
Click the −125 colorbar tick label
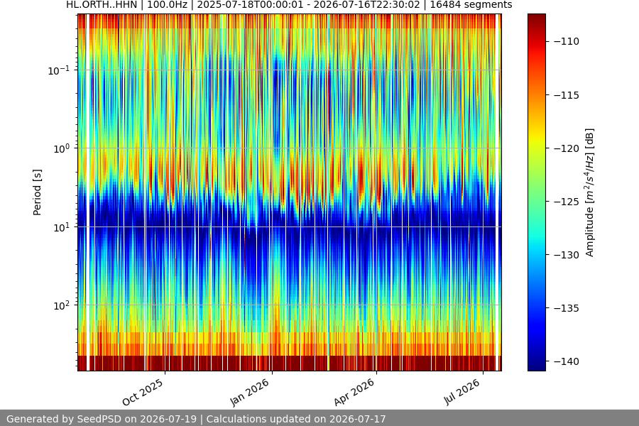(567, 202)
